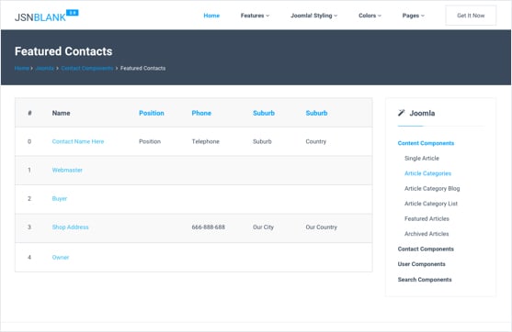The height and width of the screenshot is (332, 512).
Task: Open the Shop Address contact link
Action: pos(70,227)
